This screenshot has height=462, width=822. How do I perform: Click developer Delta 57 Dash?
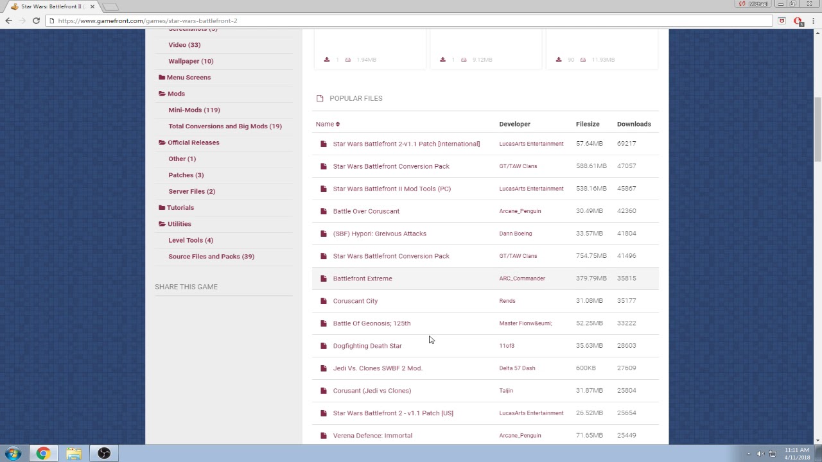click(x=517, y=368)
